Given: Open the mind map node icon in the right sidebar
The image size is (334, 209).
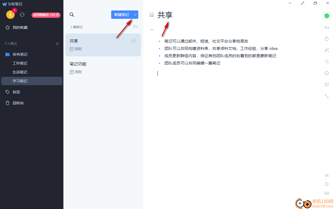Looking at the screenshot, I should pos(327,50).
